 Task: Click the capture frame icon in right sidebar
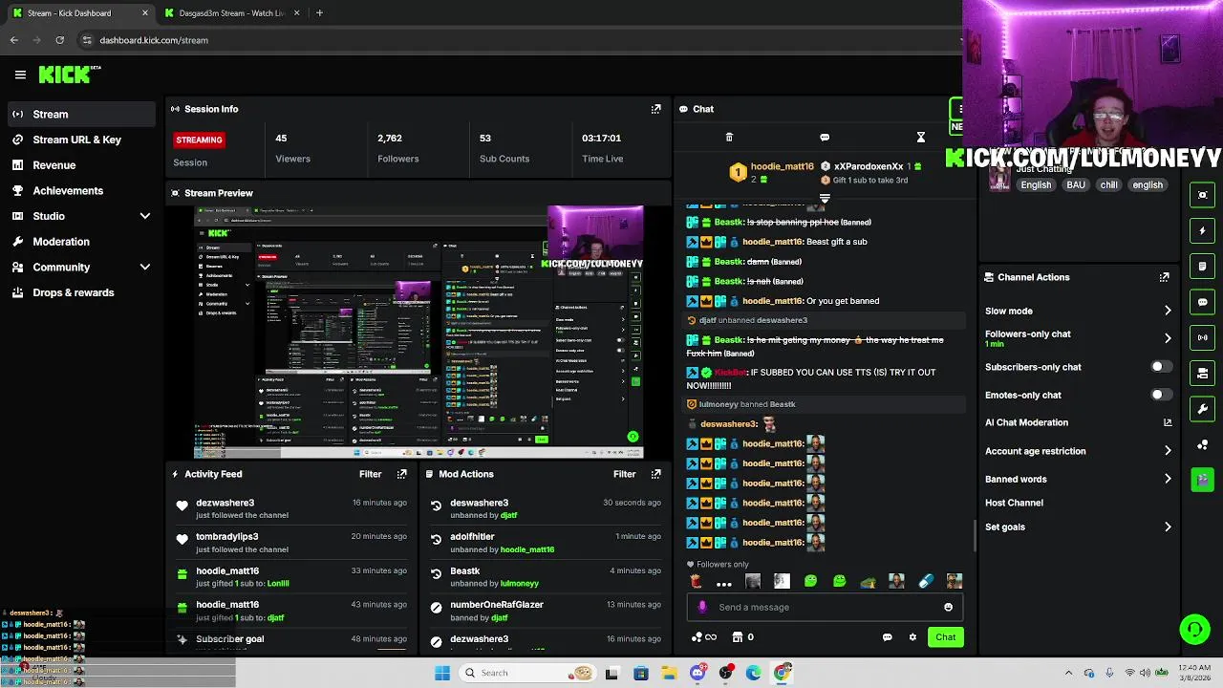[x=1202, y=195]
